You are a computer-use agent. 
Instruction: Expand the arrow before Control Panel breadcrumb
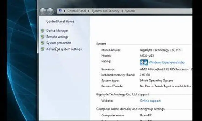64,11
